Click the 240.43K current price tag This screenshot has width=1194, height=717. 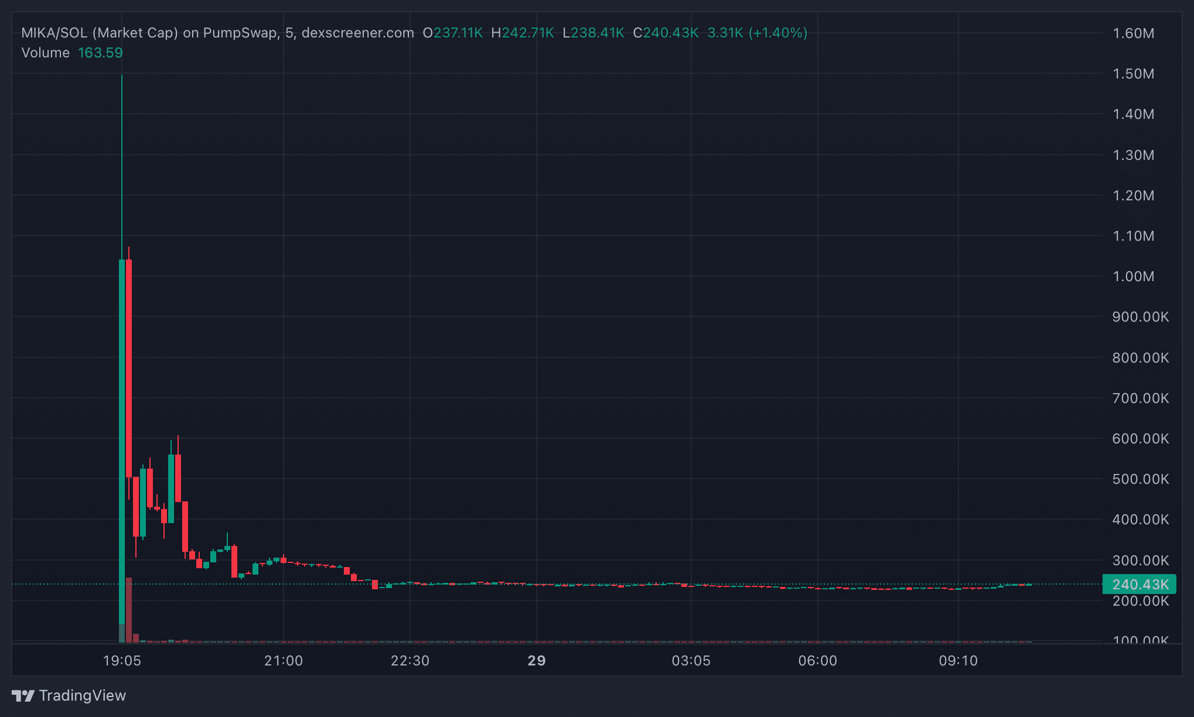click(x=1140, y=584)
